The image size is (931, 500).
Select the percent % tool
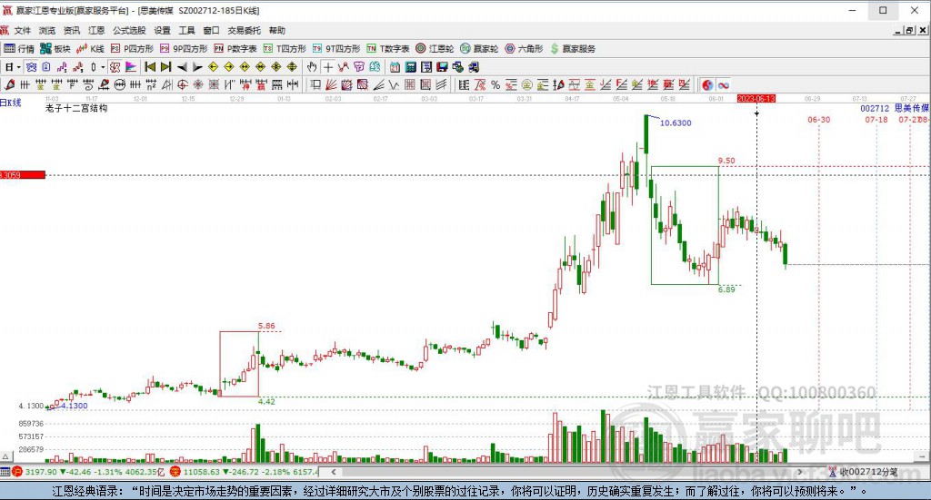pyautogui.click(x=496, y=84)
